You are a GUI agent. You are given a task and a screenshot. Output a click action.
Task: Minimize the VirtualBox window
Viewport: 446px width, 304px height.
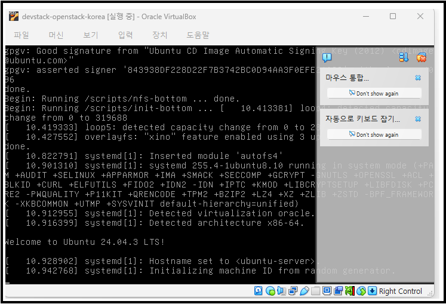pos(366,17)
